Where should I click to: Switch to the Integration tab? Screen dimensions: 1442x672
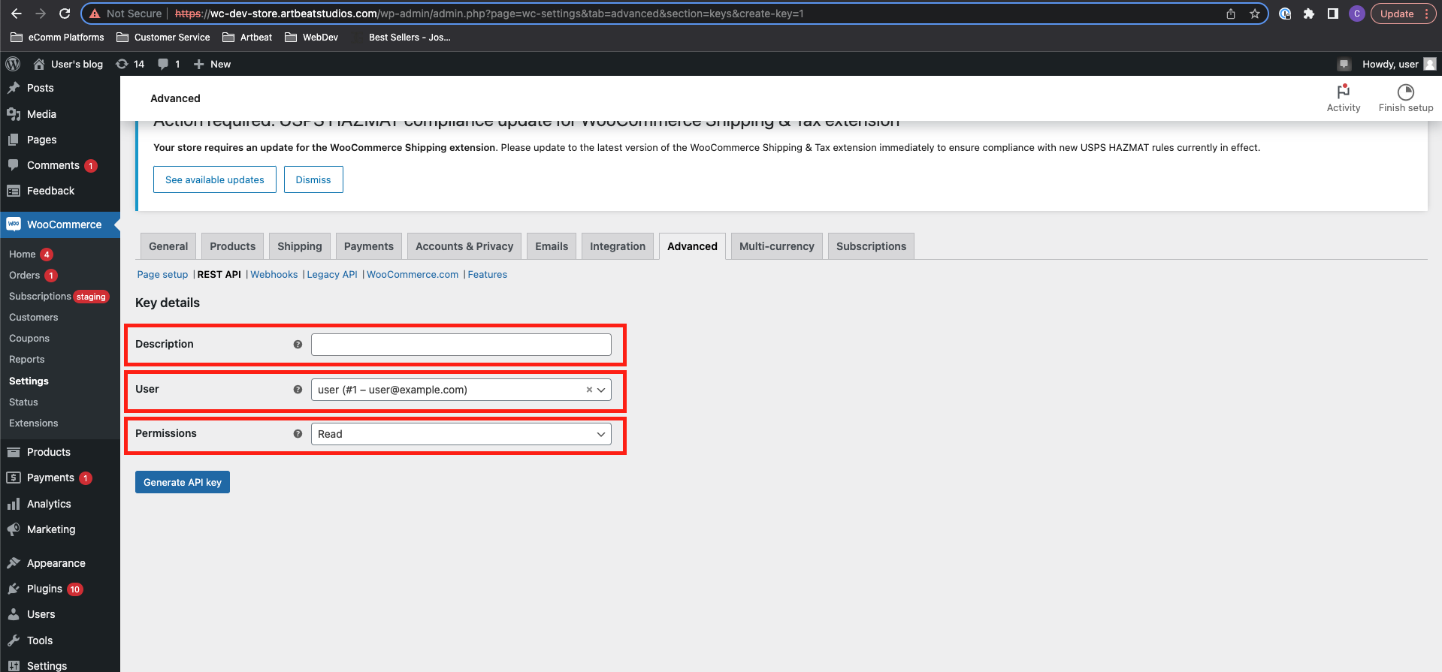tap(618, 246)
